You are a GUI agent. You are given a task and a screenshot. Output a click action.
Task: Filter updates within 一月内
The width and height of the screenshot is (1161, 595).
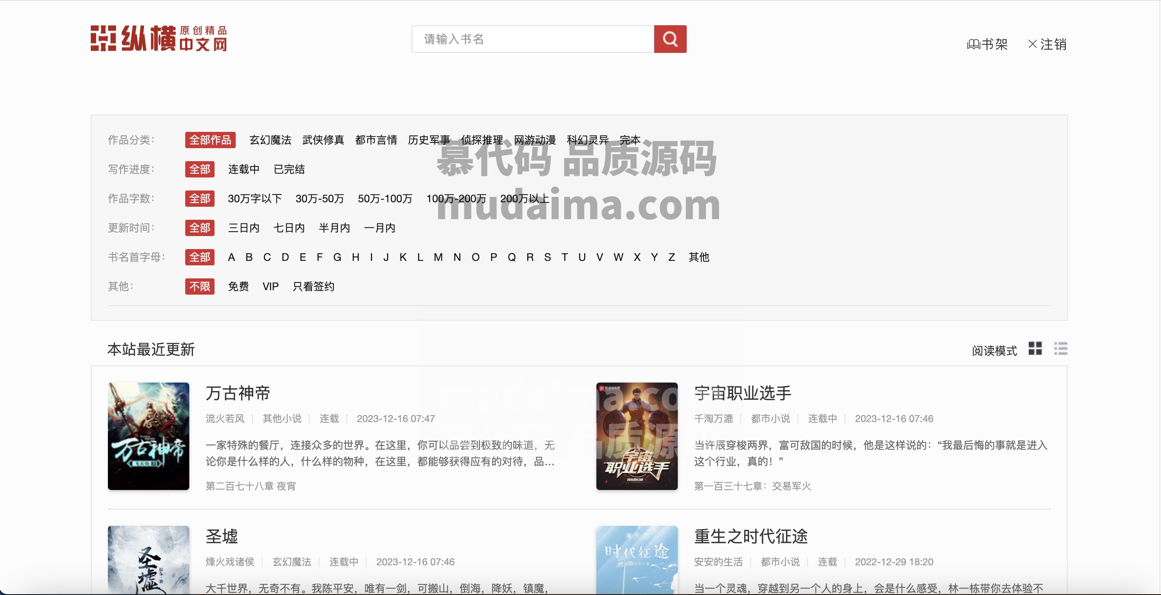pyautogui.click(x=379, y=228)
